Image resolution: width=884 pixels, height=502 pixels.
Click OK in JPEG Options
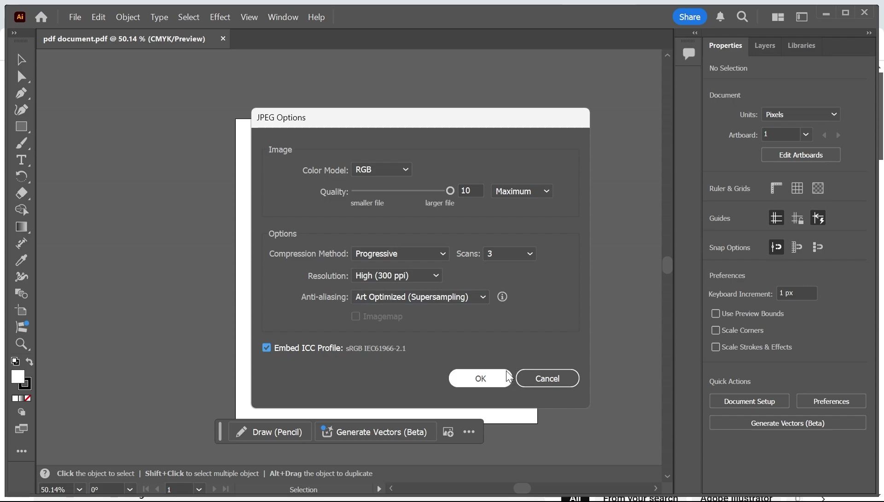[480, 379]
